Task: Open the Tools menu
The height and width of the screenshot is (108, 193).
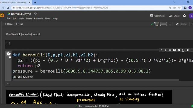Action: pyautogui.click(x=48, y=19)
